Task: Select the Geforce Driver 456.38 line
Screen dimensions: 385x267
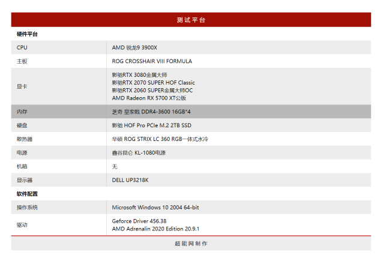Action: coord(139,221)
